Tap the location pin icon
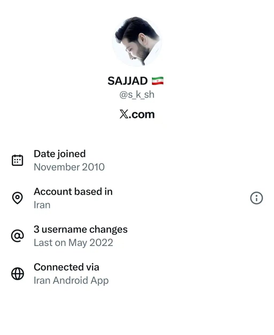The image size is (274, 335). coord(17,198)
